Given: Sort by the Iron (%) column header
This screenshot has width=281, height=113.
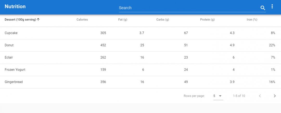Looking at the screenshot, I should pyautogui.click(x=252, y=20).
